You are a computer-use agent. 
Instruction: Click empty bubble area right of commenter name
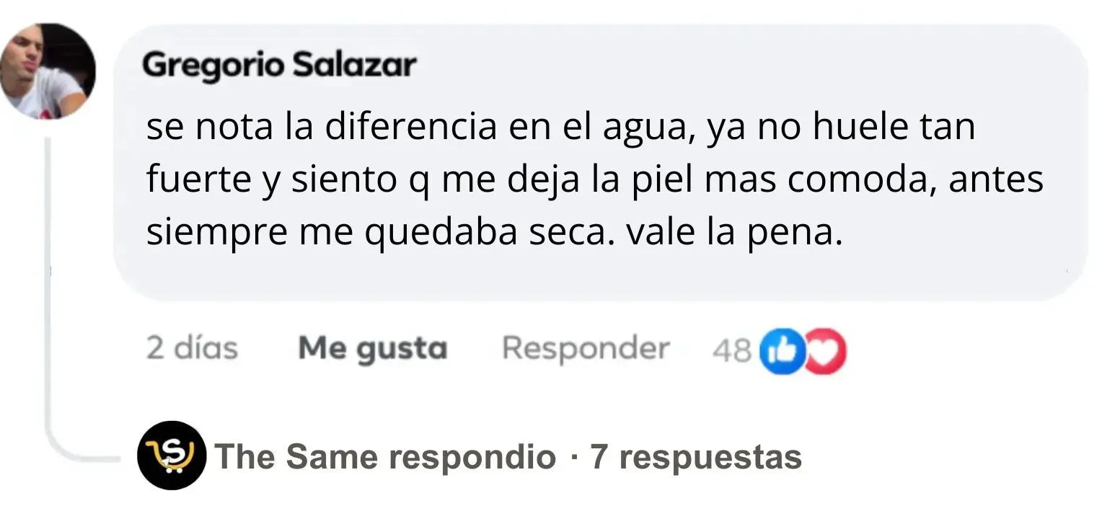click(721, 66)
